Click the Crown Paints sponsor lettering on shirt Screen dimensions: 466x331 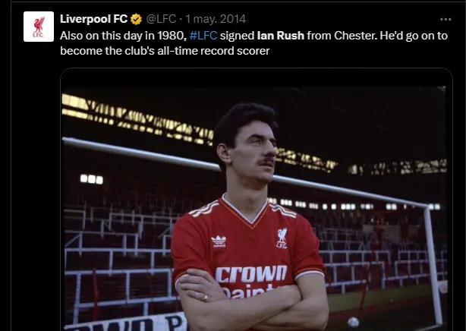click(x=251, y=280)
